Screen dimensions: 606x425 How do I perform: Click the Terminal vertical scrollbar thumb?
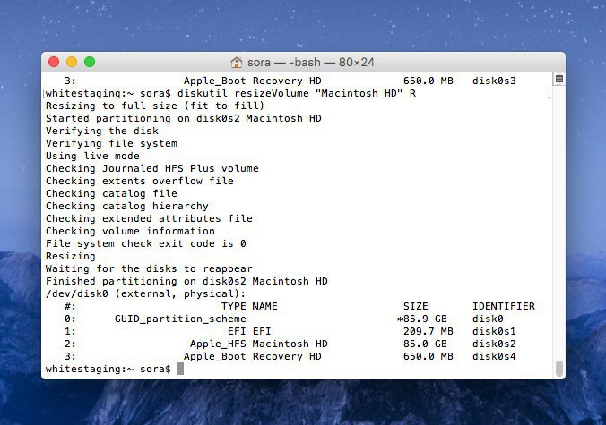558,369
